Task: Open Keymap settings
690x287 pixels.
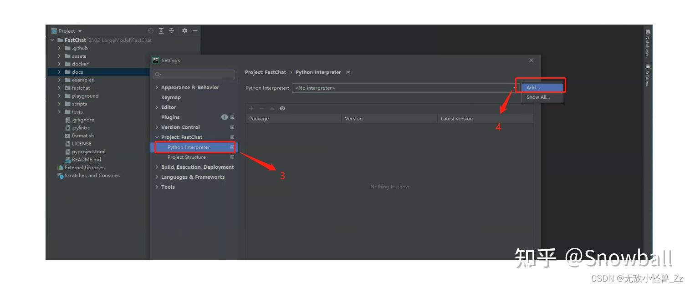Action: 171,97
